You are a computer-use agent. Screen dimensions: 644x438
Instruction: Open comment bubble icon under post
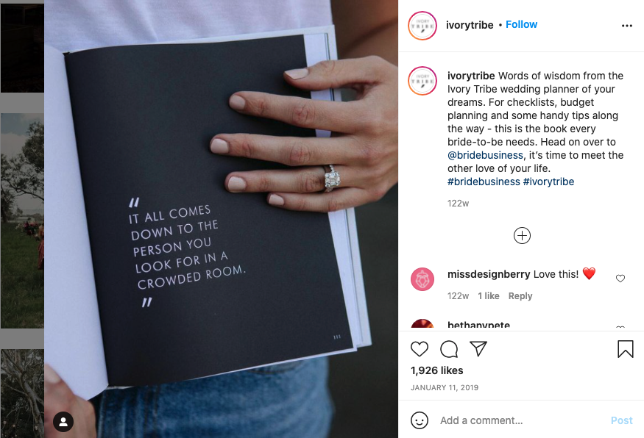449,349
